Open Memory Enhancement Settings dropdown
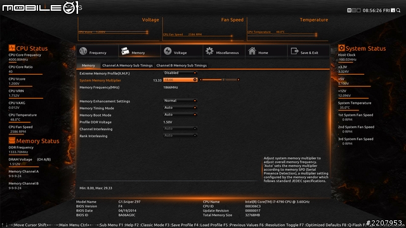 [x=180, y=101]
